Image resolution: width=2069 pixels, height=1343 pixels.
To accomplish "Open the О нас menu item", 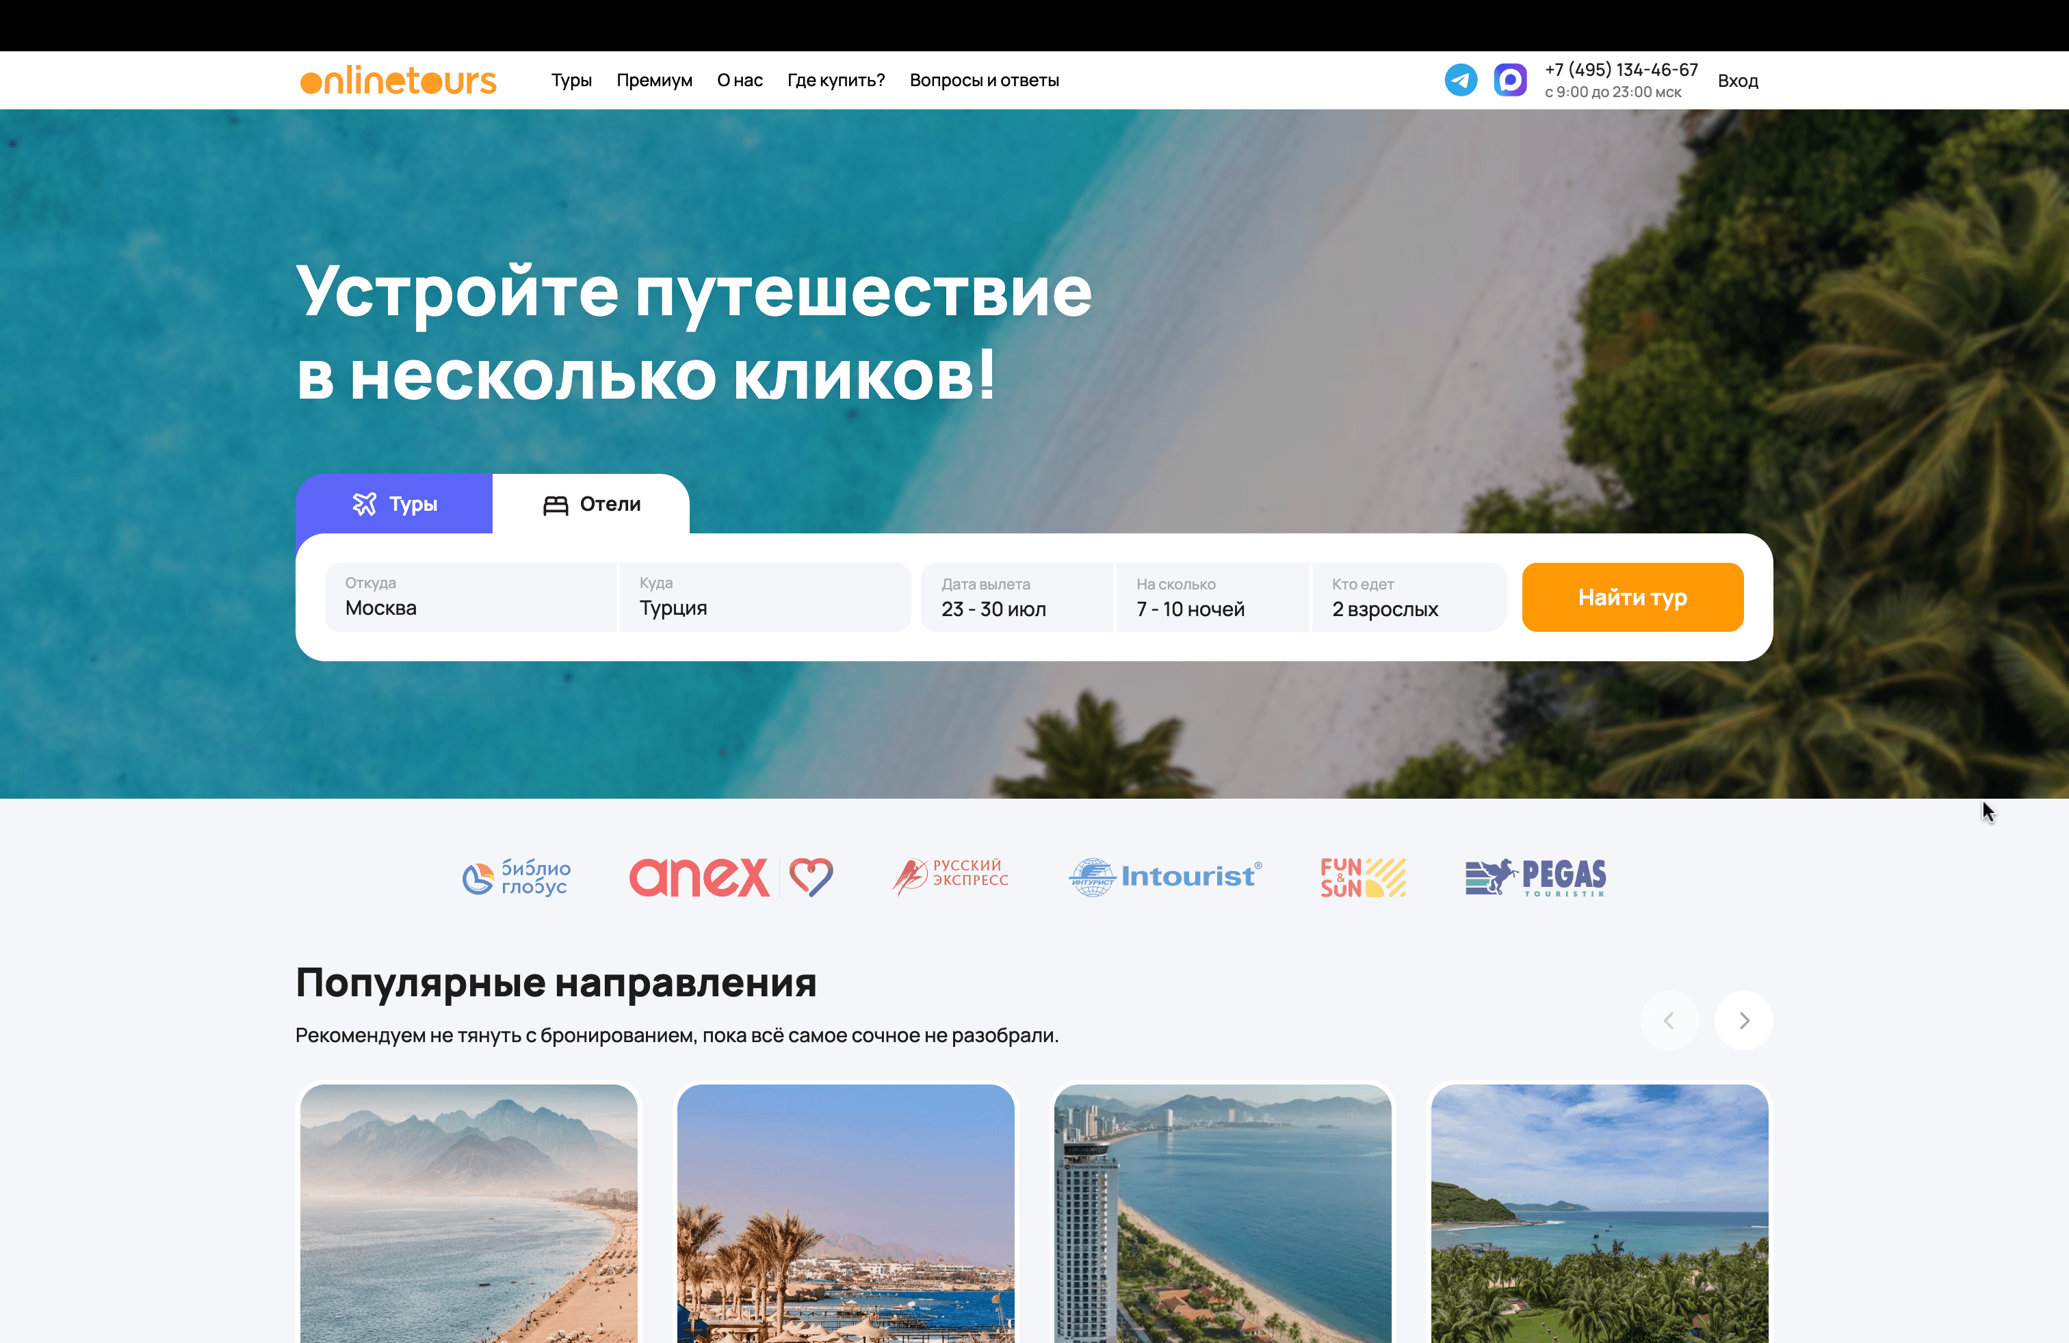I will tap(740, 80).
